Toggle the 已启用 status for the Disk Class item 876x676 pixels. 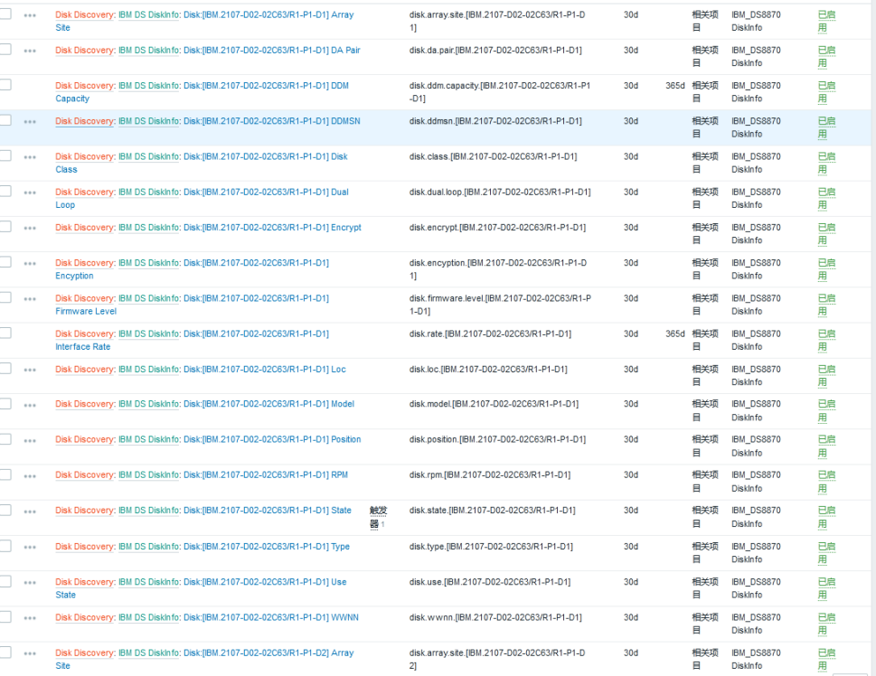(x=826, y=163)
